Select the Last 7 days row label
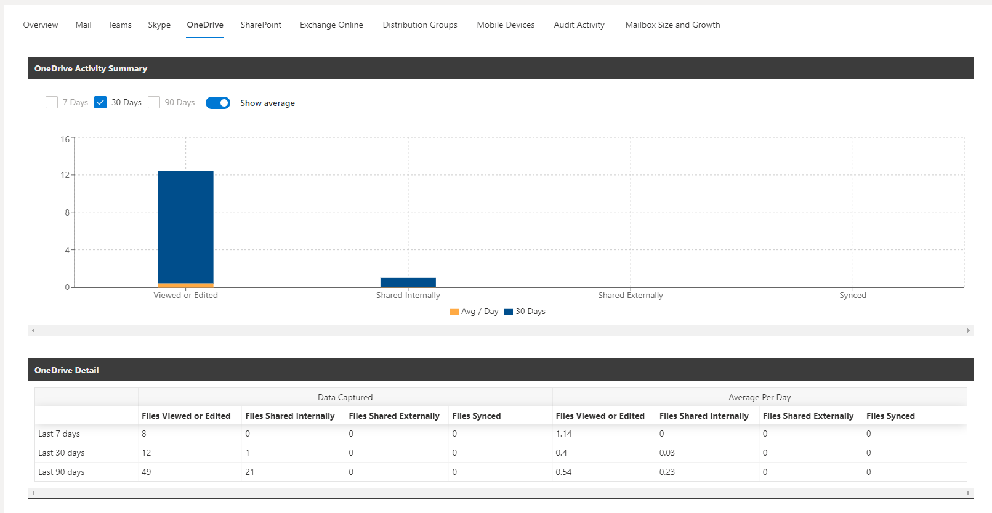This screenshot has height=513, width=992. coord(59,434)
